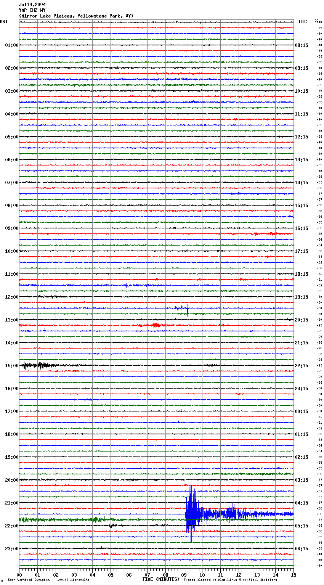Select the 03:15 UTC time label
Image resolution: width=324 pixels, height=585 pixels.
pos(302,480)
